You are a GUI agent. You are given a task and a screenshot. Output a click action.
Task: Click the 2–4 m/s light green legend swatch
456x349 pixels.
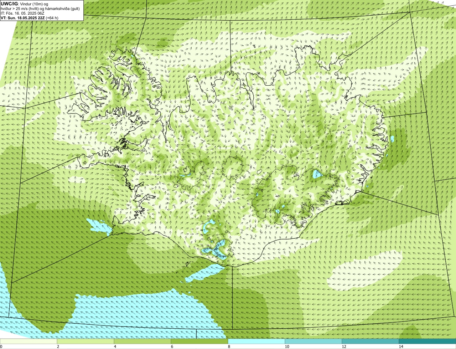(85, 341)
